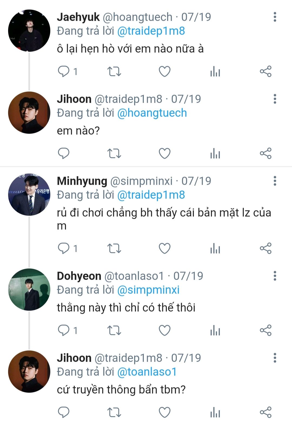The width and height of the screenshot is (292, 424).
Task: Retweet Jaehyuk's tweet
Action: (114, 71)
